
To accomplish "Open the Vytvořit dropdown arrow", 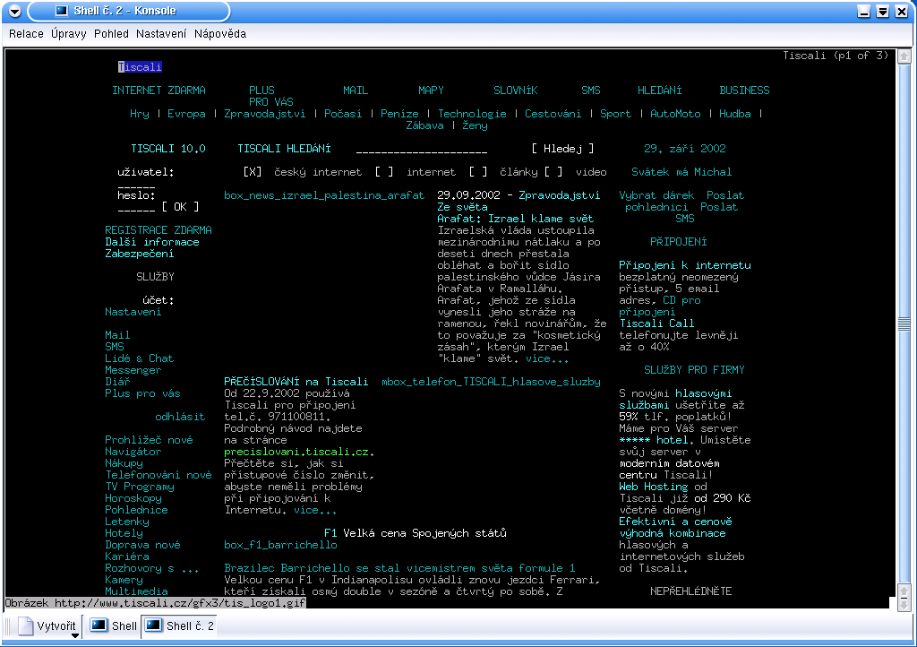I will pos(75,636).
